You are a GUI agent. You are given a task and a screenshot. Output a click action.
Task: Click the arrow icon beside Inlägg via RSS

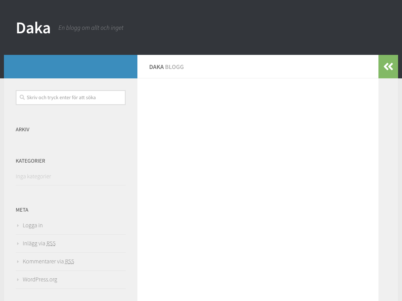coord(18,243)
